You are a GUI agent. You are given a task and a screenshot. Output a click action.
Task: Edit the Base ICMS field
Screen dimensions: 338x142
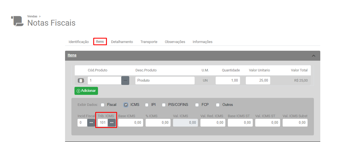click(x=131, y=123)
